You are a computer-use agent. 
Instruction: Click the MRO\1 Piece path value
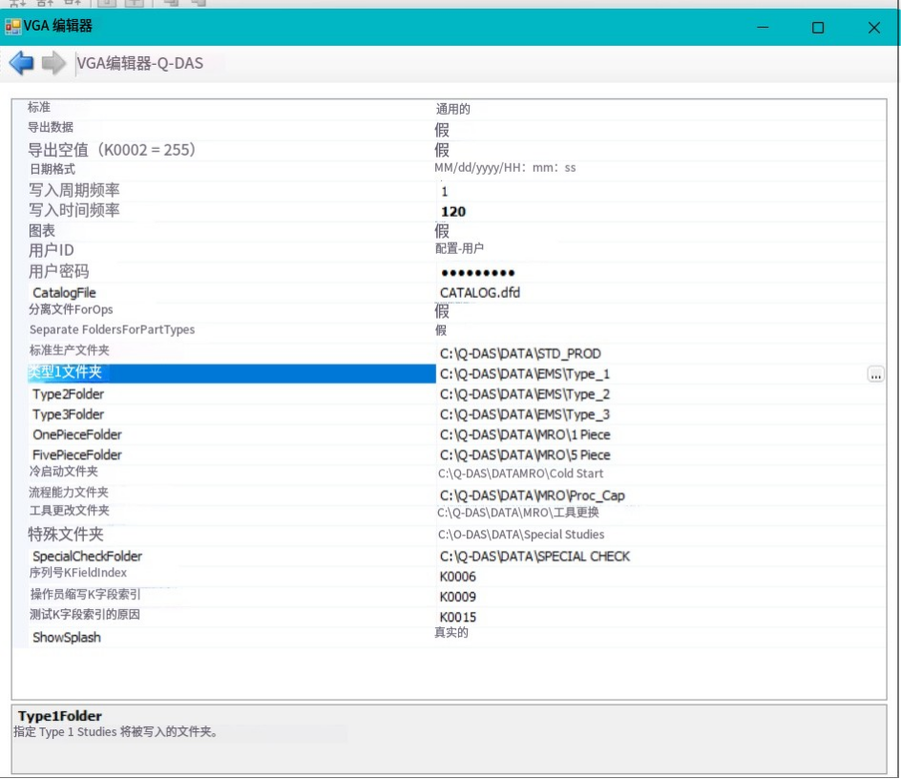pos(525,434)
